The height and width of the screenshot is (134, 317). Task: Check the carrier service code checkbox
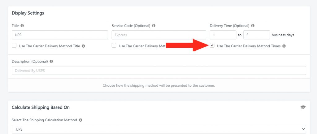[x=114, y=45]
